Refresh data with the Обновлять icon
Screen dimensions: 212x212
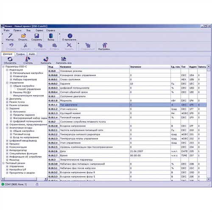[10, 59]
